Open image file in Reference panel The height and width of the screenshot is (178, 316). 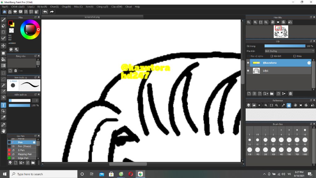[254, 105]
